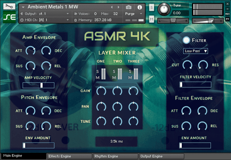Go to the next instrument arrow
The width and height of the screenshot is (231, 160).
click(118, 7)
